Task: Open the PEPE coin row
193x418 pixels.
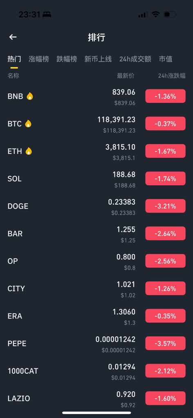Action: (x=96, y=343)
